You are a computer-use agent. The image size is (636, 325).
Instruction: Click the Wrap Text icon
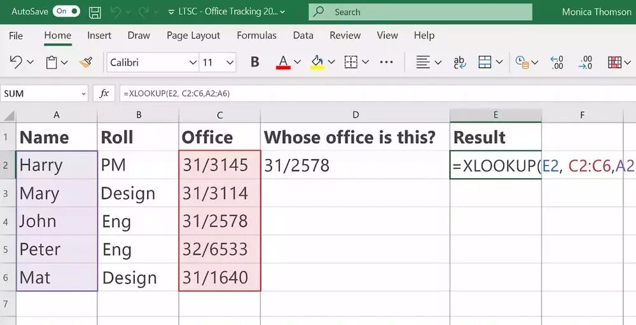459,62
